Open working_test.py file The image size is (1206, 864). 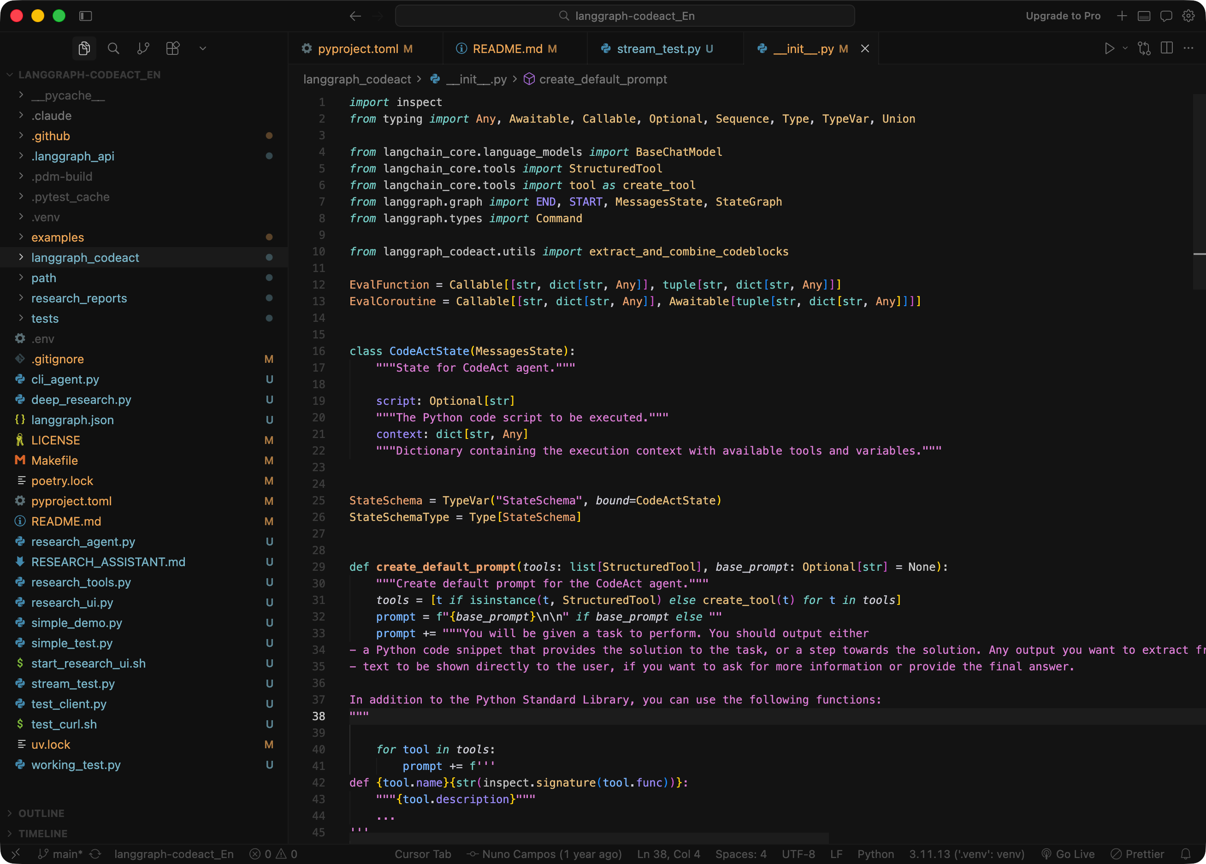143,764
